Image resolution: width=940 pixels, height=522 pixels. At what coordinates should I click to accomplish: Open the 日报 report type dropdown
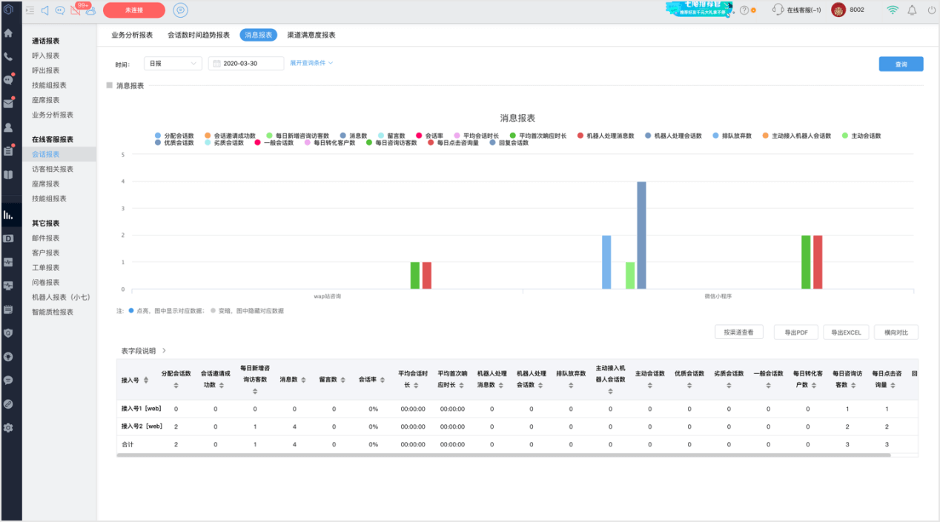point(173,64)
